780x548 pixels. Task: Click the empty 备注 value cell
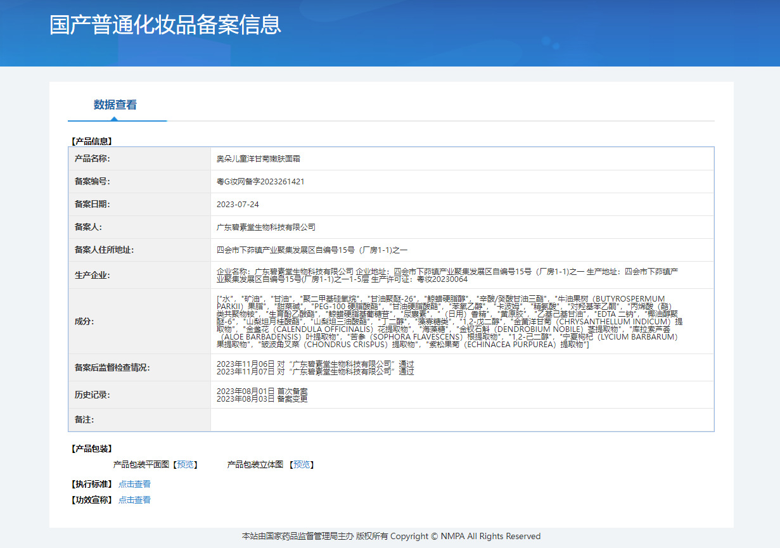(461, 420)
